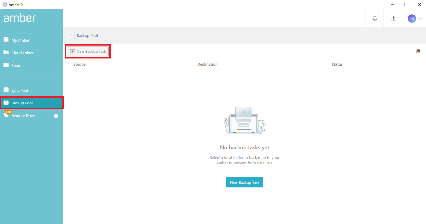
Task: Switch to the Sync Pool section
Action: (x=19, y=90)
